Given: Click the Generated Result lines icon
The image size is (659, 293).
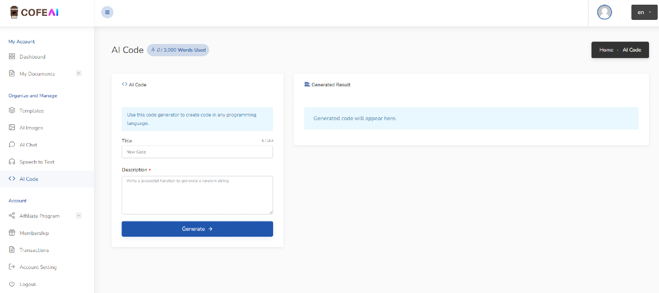Looking at the screenshot, I should tap(307, 84).
